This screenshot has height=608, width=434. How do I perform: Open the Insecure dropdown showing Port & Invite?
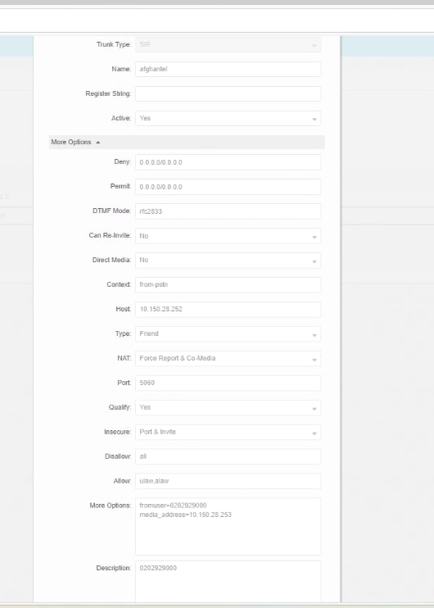pyautogui.click(x=228, y=432)
